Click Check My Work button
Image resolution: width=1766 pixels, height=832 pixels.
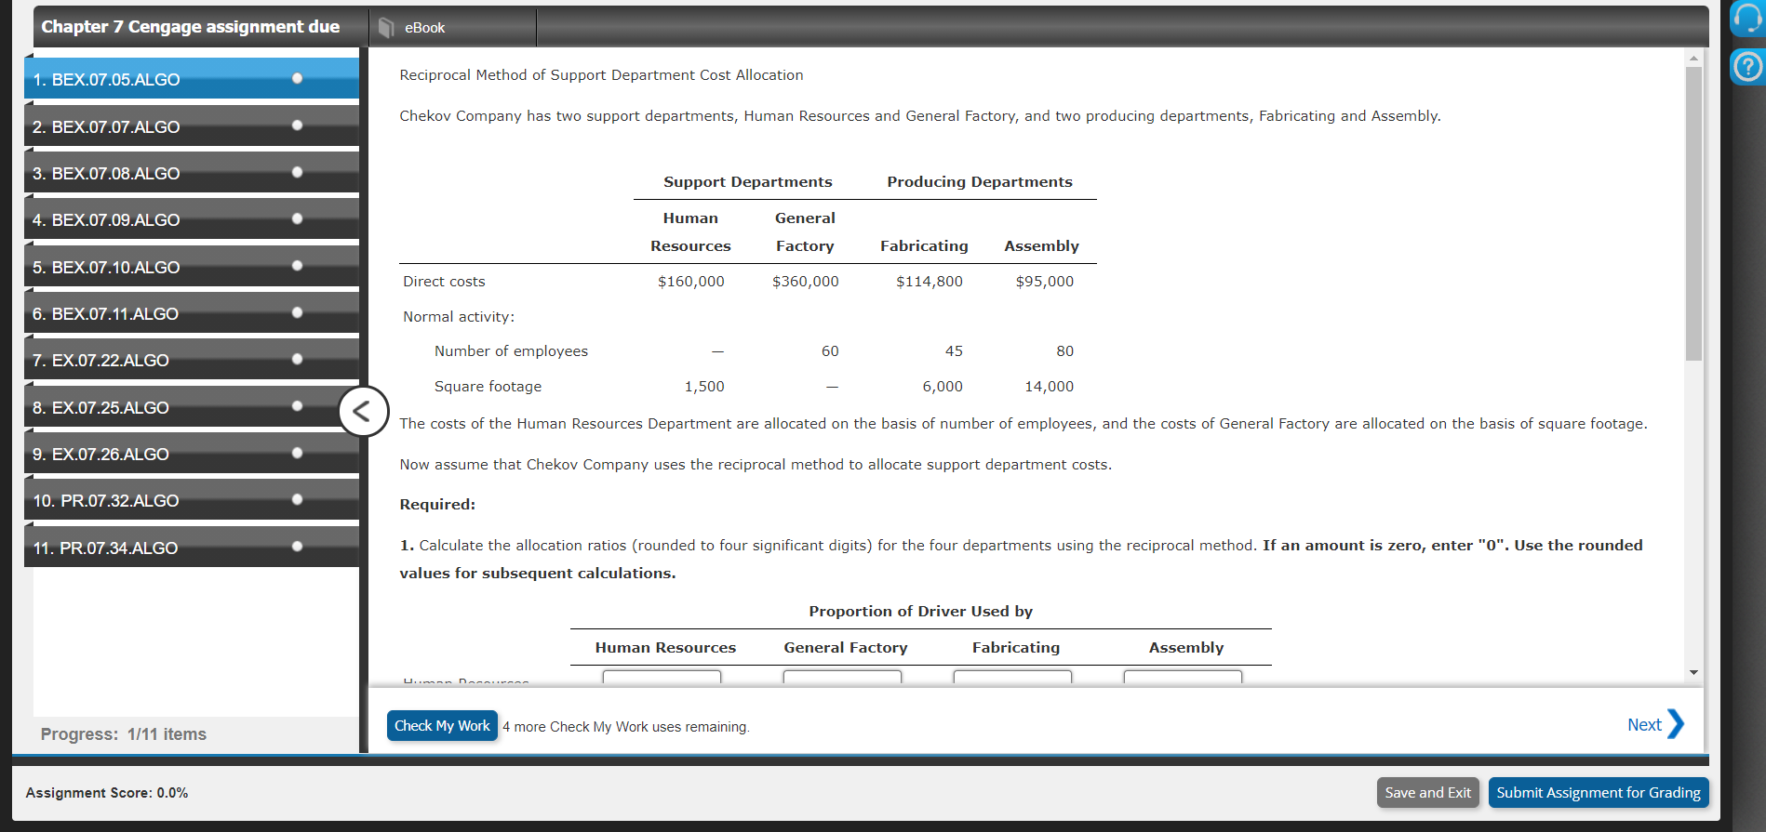click(x=442, y=726)
